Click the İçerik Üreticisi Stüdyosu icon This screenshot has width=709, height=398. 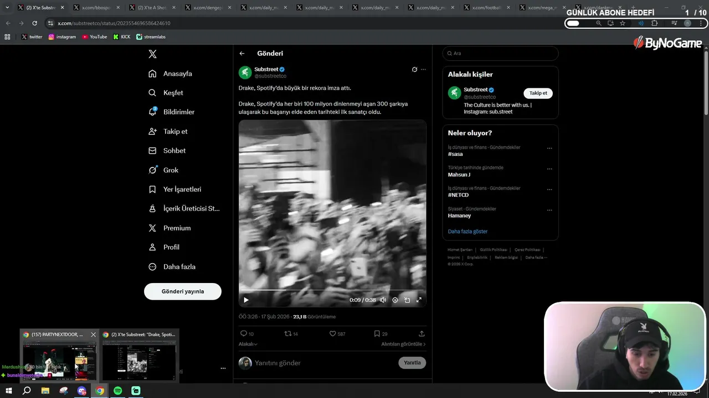point(152,208)
